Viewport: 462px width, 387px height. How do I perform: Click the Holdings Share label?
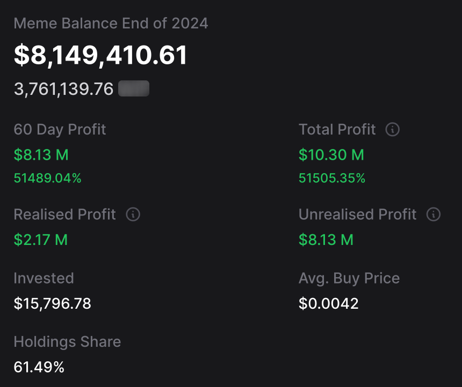click(x=67, y=342)
